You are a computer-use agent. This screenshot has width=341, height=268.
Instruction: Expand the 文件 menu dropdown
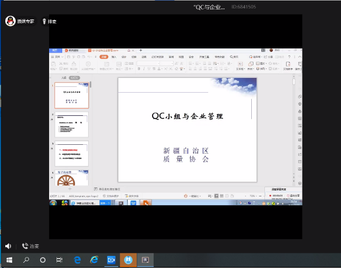click(57, 56)
